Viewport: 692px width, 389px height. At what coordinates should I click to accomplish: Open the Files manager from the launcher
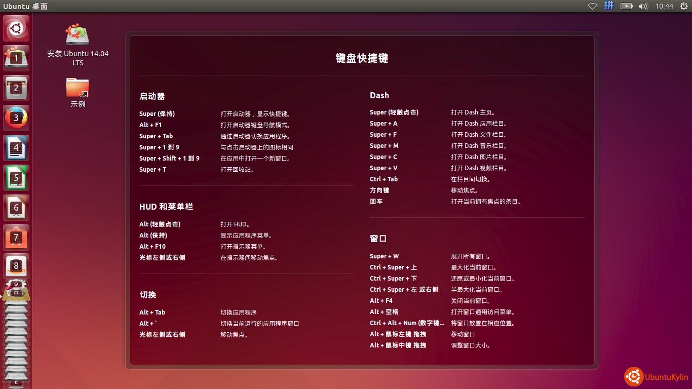click(16, 88)
